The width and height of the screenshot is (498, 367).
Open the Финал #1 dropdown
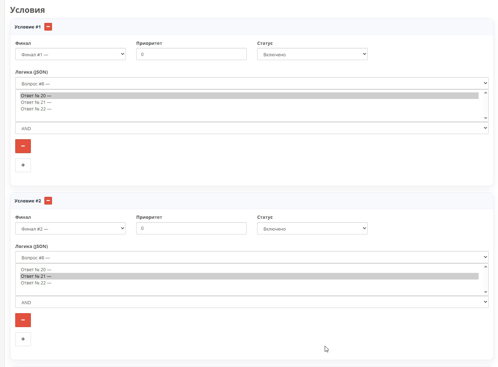coord(70,54)
